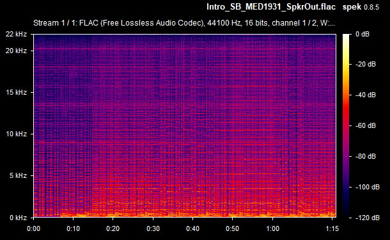
Task: Click the 0:50 time axis marker
Action: (x=232, y=228)
